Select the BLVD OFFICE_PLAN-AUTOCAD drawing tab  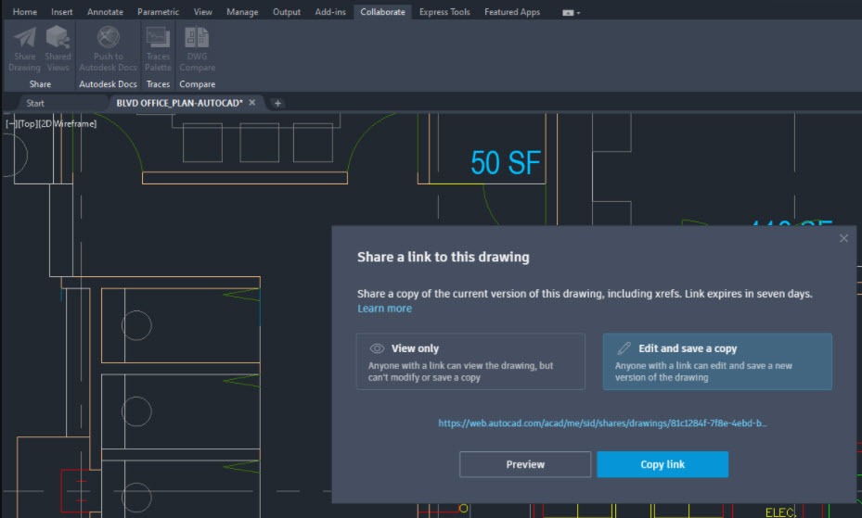[x=179, y=103]
